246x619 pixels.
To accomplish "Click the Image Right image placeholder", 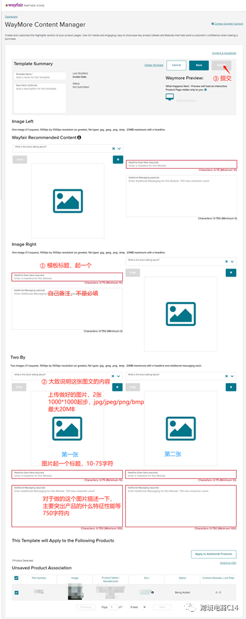I will pos(181,314).
